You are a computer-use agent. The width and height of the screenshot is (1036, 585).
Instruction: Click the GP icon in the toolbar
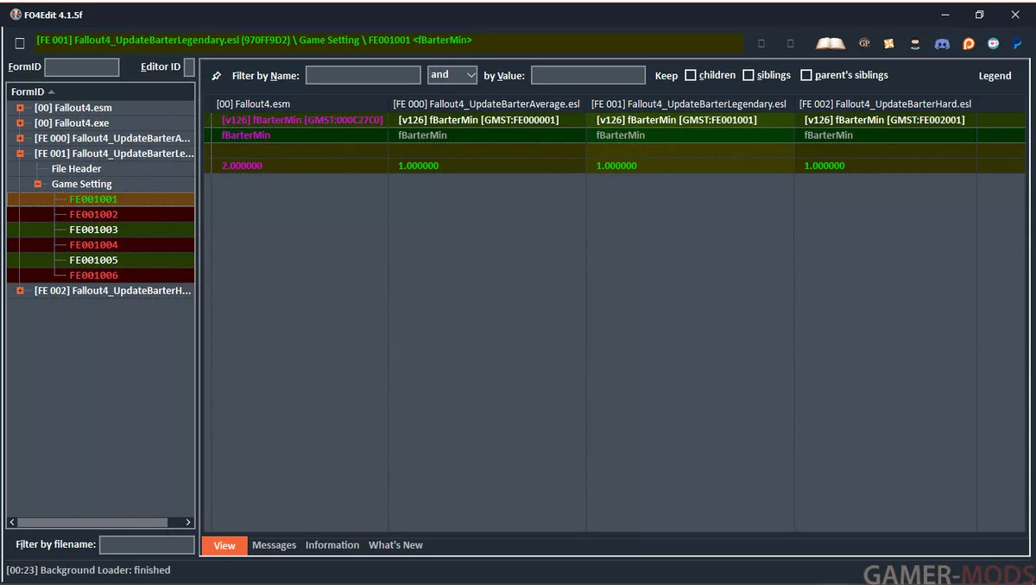(864, 43)
